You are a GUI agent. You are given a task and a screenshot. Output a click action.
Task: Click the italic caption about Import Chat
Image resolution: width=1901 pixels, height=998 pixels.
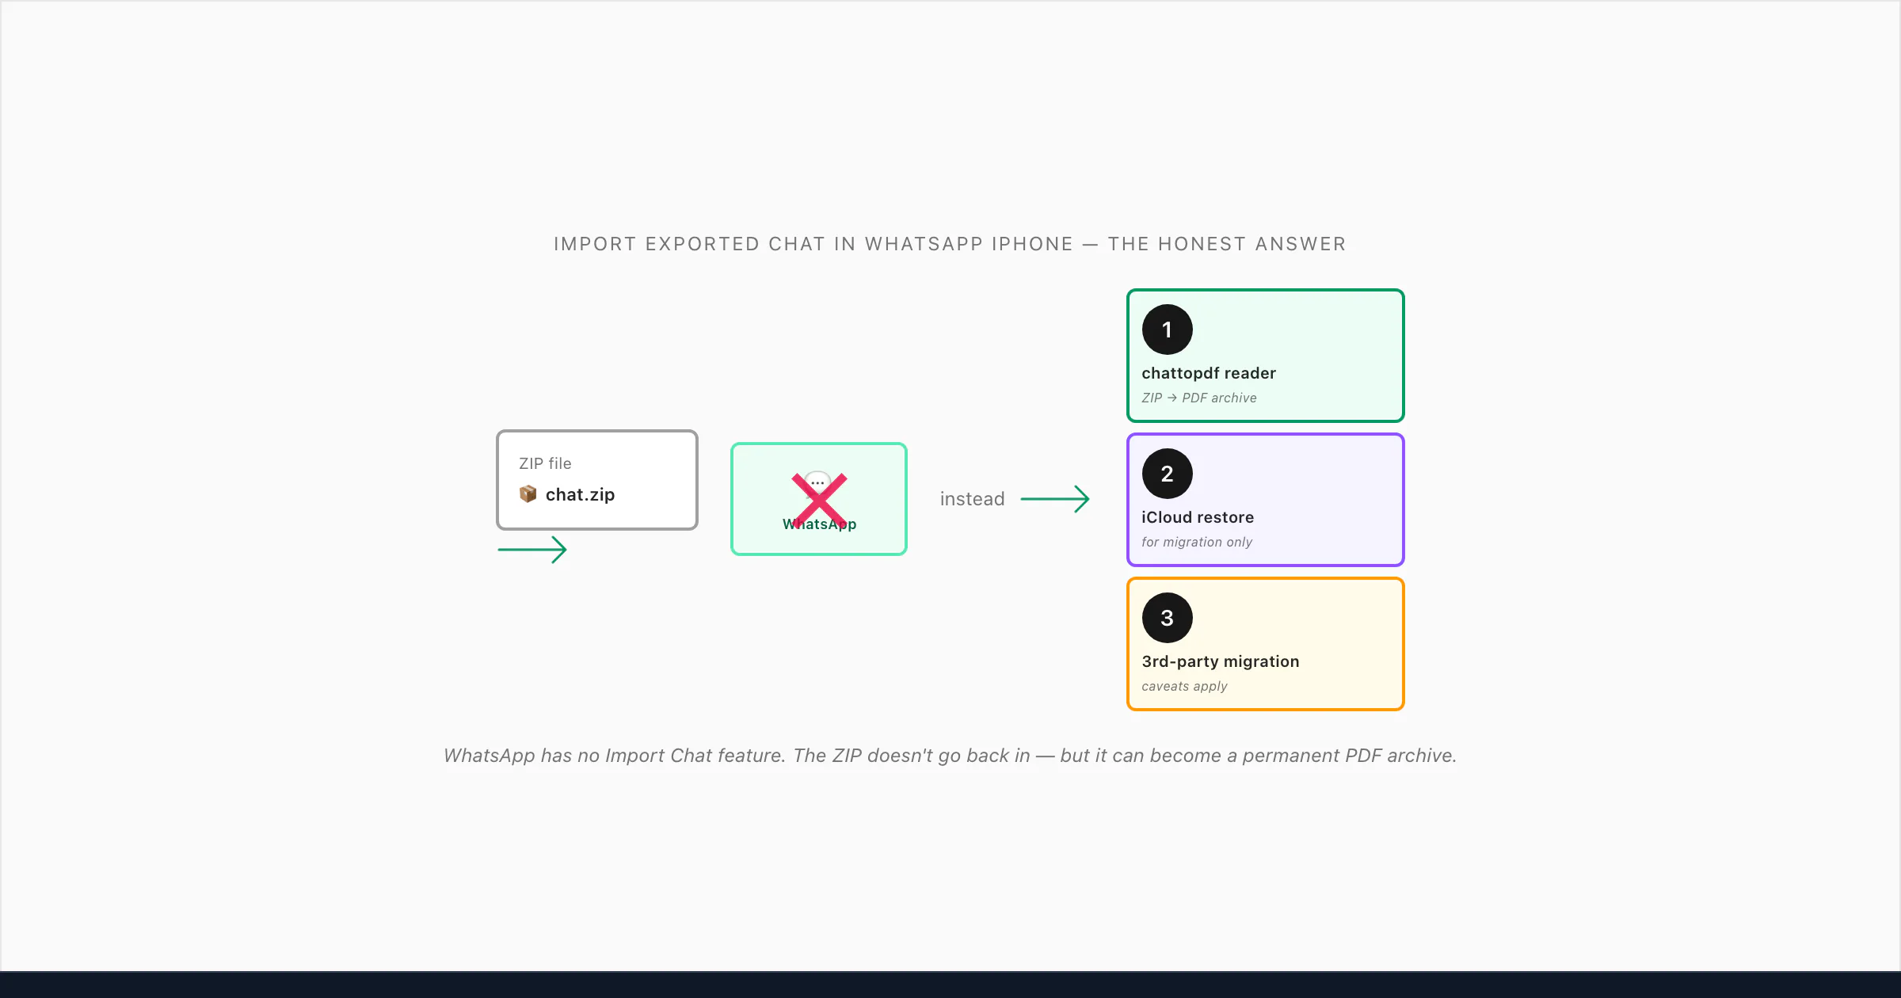click(x=950, y=756)
